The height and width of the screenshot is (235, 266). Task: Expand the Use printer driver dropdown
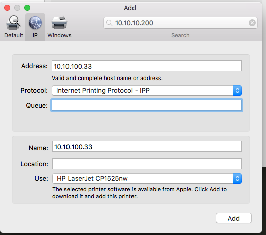(x=147, y=179)
